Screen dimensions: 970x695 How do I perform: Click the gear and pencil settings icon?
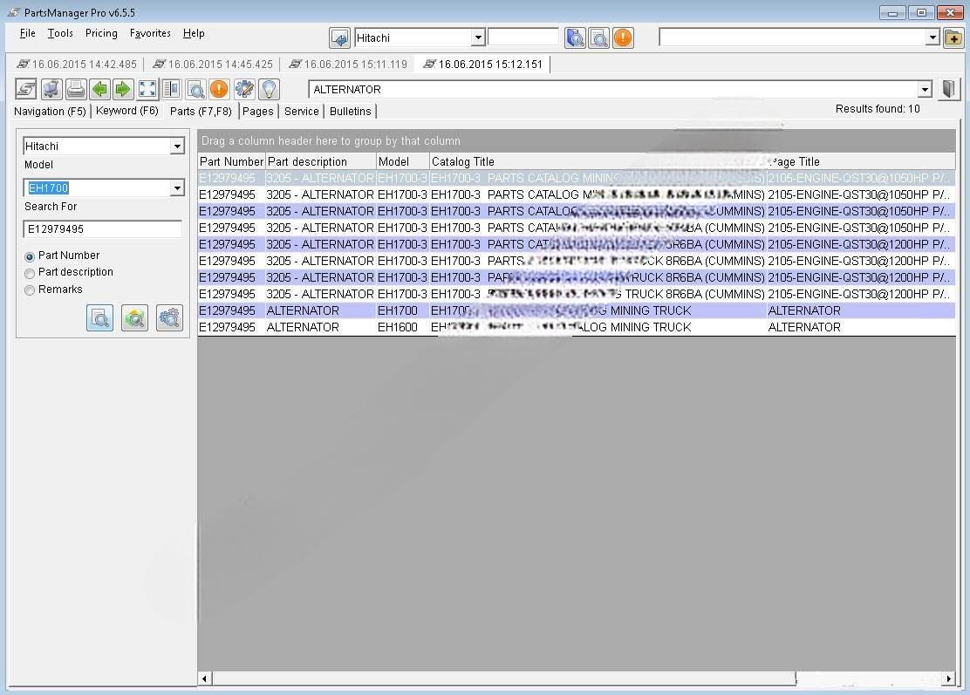tap(244, 89)
